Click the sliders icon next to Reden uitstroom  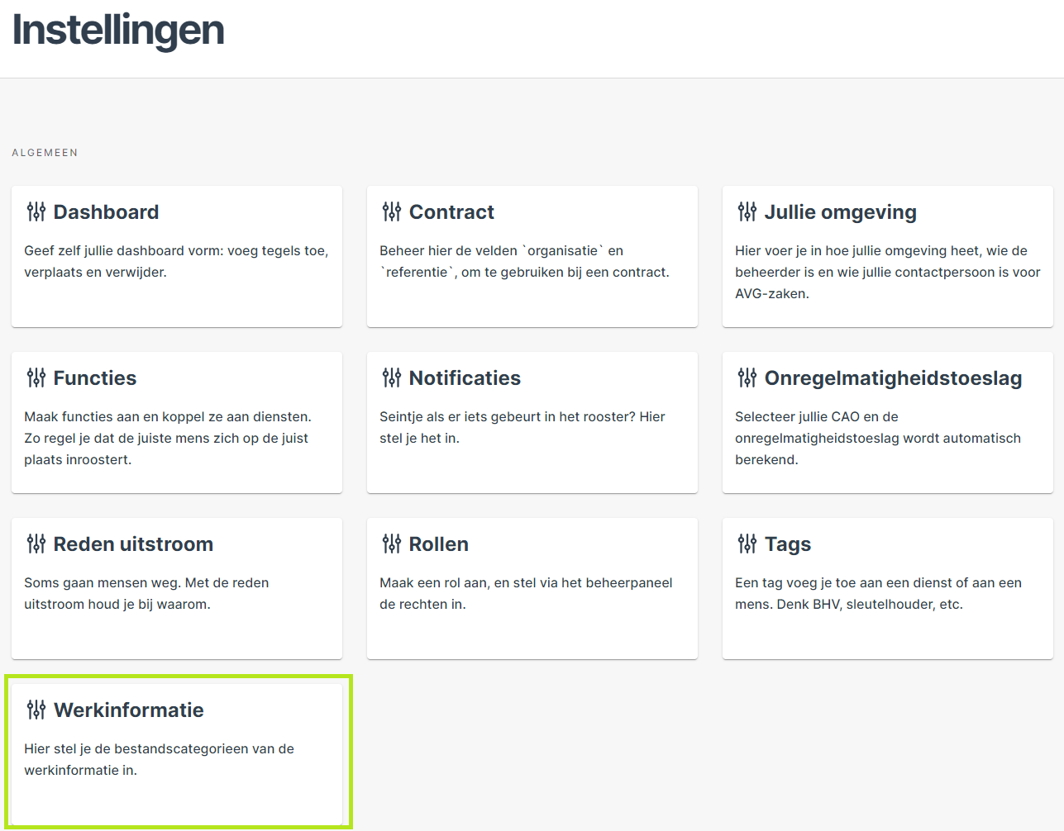point(36,544)
